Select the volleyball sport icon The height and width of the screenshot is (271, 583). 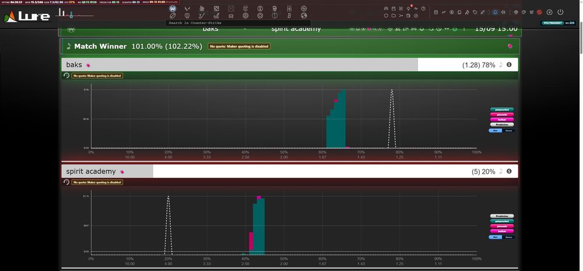245,16
